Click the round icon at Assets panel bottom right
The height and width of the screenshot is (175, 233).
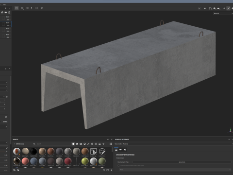(x=104, y=170)
